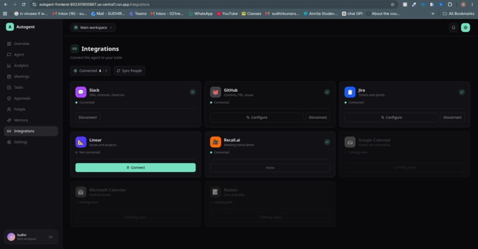
Task: Click the logout icon beside Sudhir
Action: click(51, 237)
